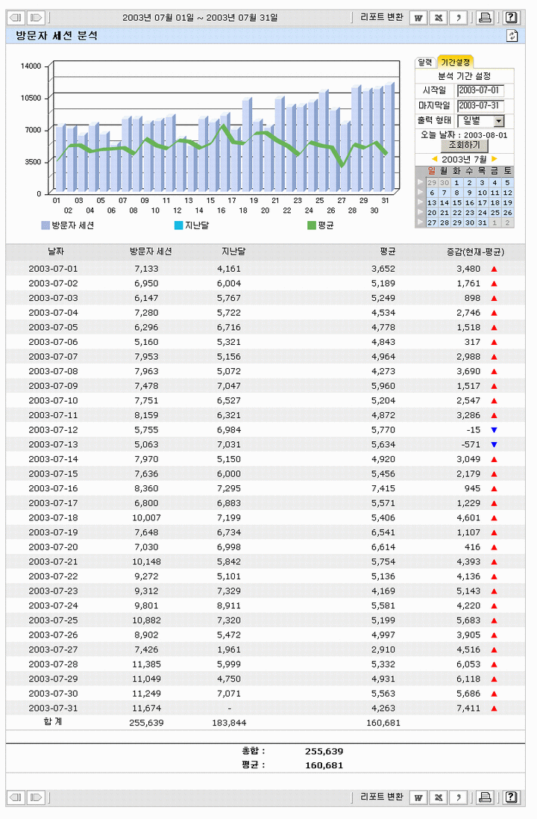Click the print icon in top toolbar
The image size is (537, 819).
pyautogui.click(x=485, y=17)
